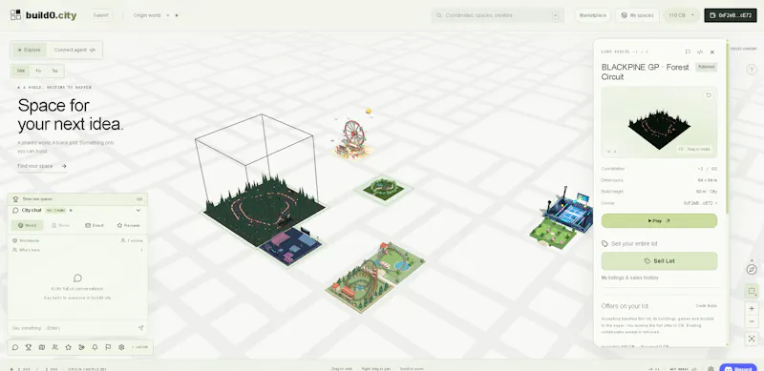Open the help question mark icon
Screen dimensions: 764x371
coord(752,70)
